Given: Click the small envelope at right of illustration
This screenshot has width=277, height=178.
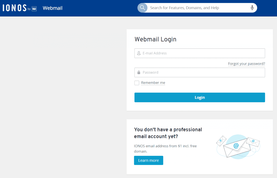Looking at the screenshot, I should pyautogui.click(x=253, y=142).
